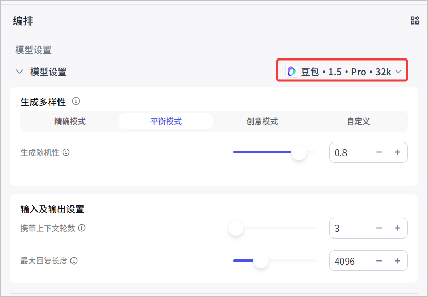Viewport: 428px width, 297px height.
Task: Click the info icon beside 最大回复长度
Action: pos(74,260)
